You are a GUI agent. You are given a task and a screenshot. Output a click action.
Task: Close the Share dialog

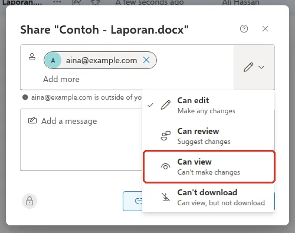point(265,29)
